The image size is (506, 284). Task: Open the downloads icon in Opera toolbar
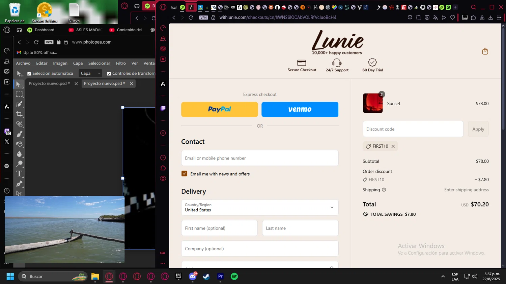(x=490, y=17)
